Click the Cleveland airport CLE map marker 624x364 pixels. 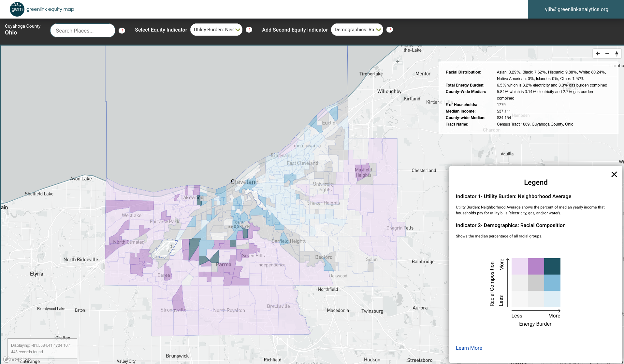pos(171,246)
